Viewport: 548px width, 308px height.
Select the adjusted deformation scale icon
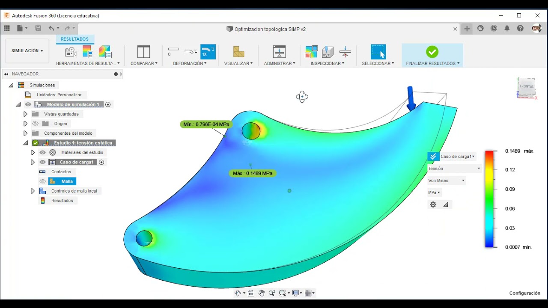(191, 52)
